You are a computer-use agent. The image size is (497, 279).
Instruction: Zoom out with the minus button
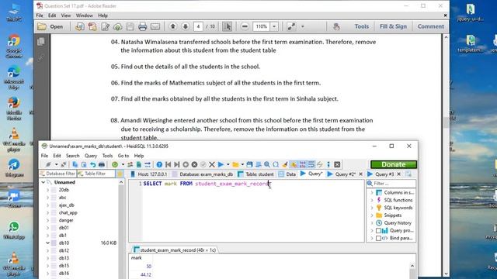click(245, 26)
